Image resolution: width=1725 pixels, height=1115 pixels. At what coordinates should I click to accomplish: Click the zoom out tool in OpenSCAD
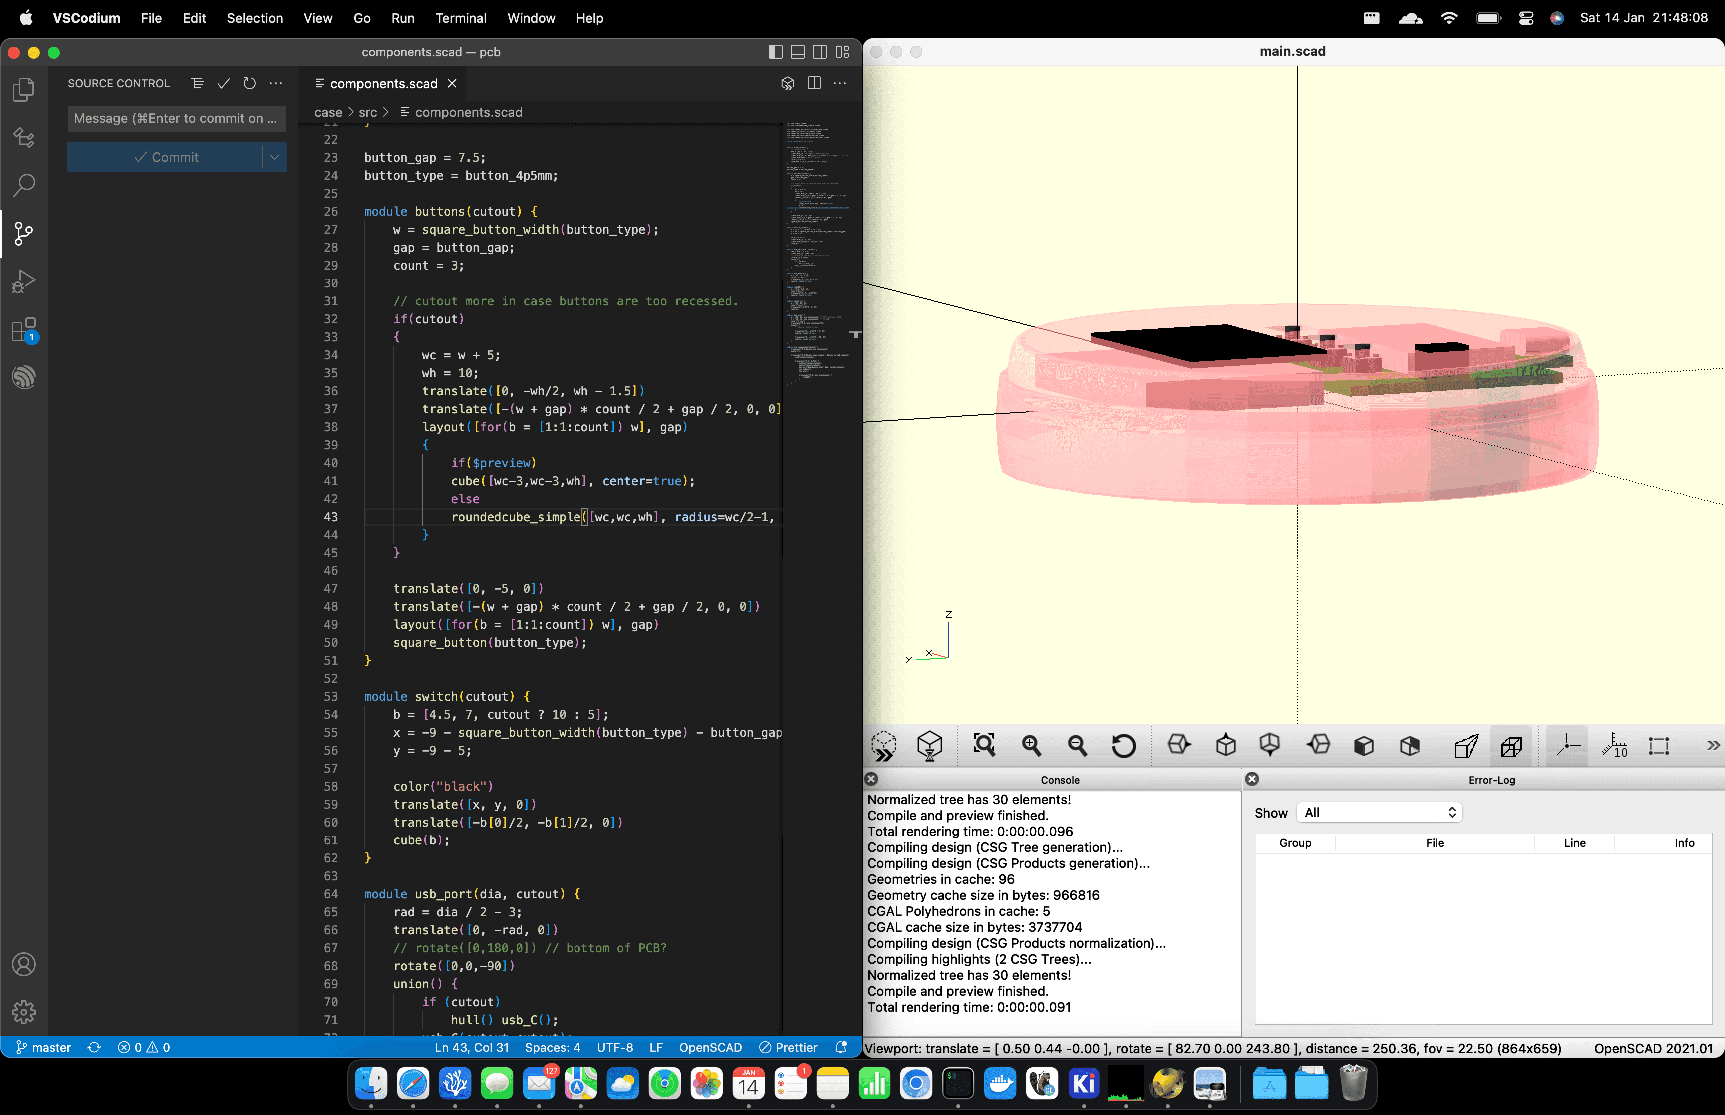(x=1078, y=744)
